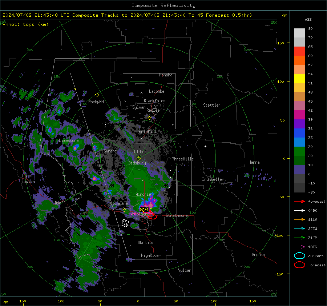
Task: Click the slate blue swatch between 10 and 0 dBZ
Action: (x=299, y=170)
